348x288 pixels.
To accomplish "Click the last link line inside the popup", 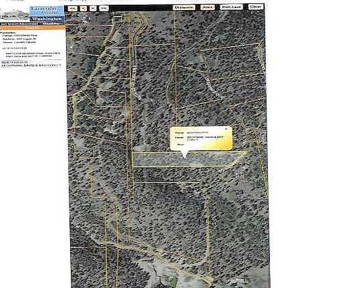I will pos(180,144).
